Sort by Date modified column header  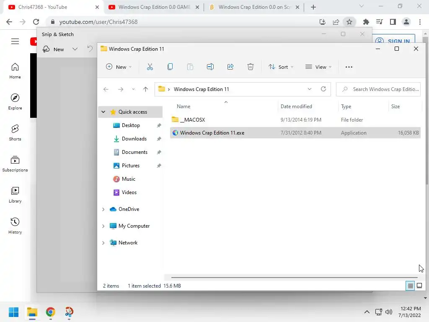[x=296, y=106]
